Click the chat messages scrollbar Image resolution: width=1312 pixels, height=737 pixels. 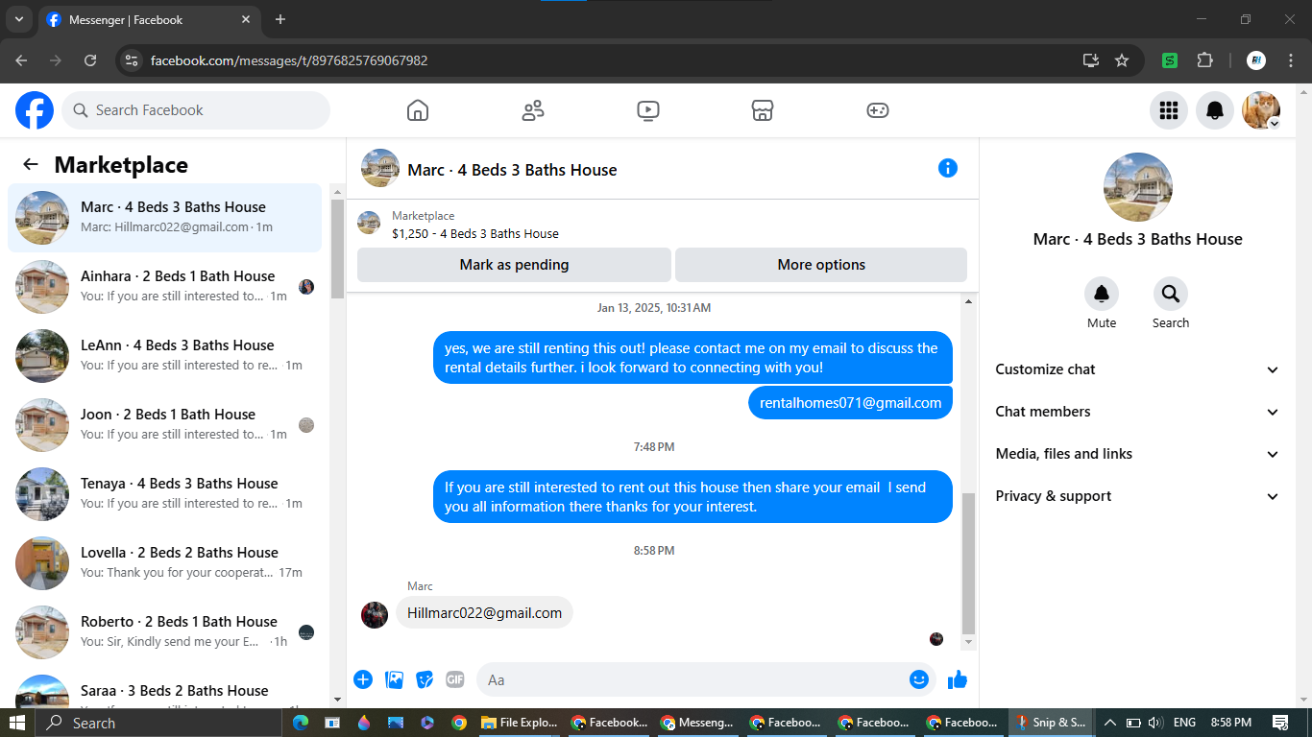coord(968,563)
